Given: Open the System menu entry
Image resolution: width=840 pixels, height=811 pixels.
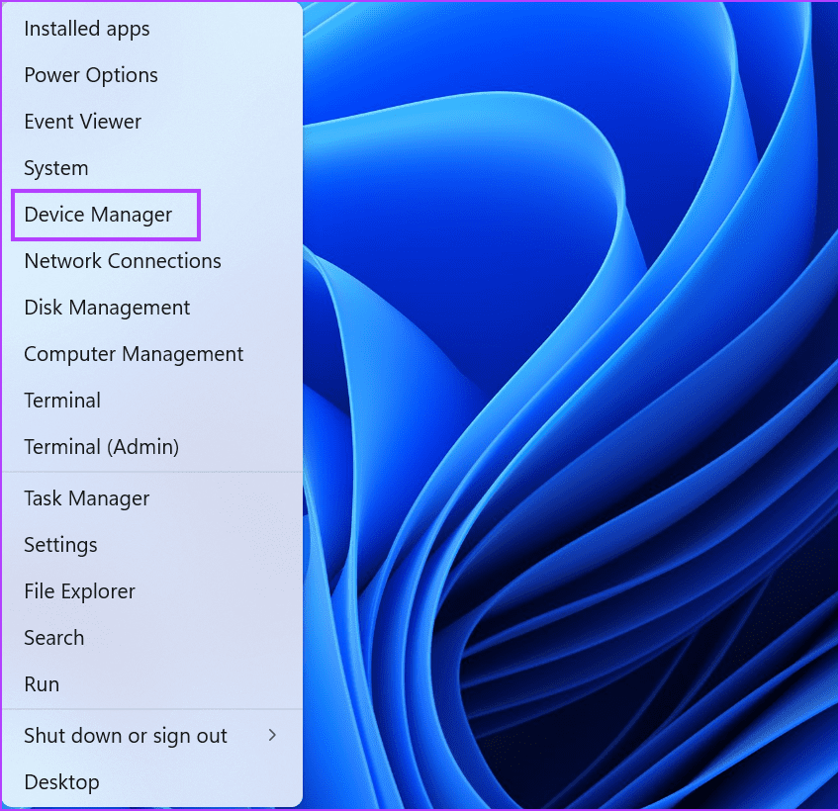Looking at the screenshot, I should coord(55,168).
